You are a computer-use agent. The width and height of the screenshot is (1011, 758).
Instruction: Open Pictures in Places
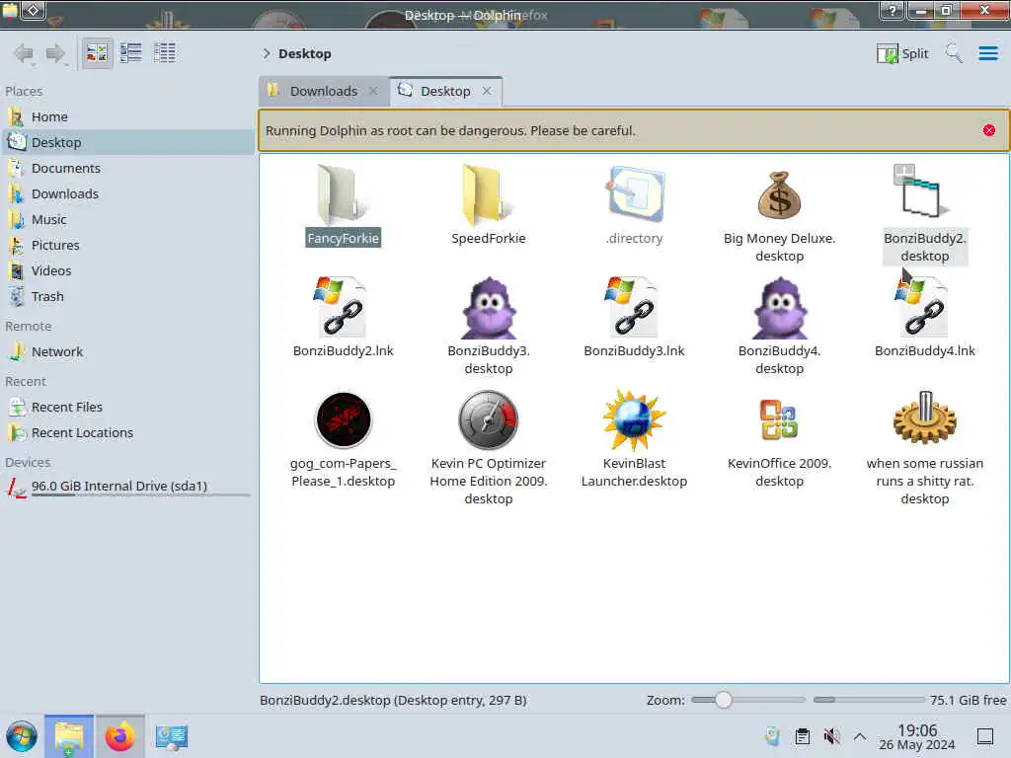(127, 246)
